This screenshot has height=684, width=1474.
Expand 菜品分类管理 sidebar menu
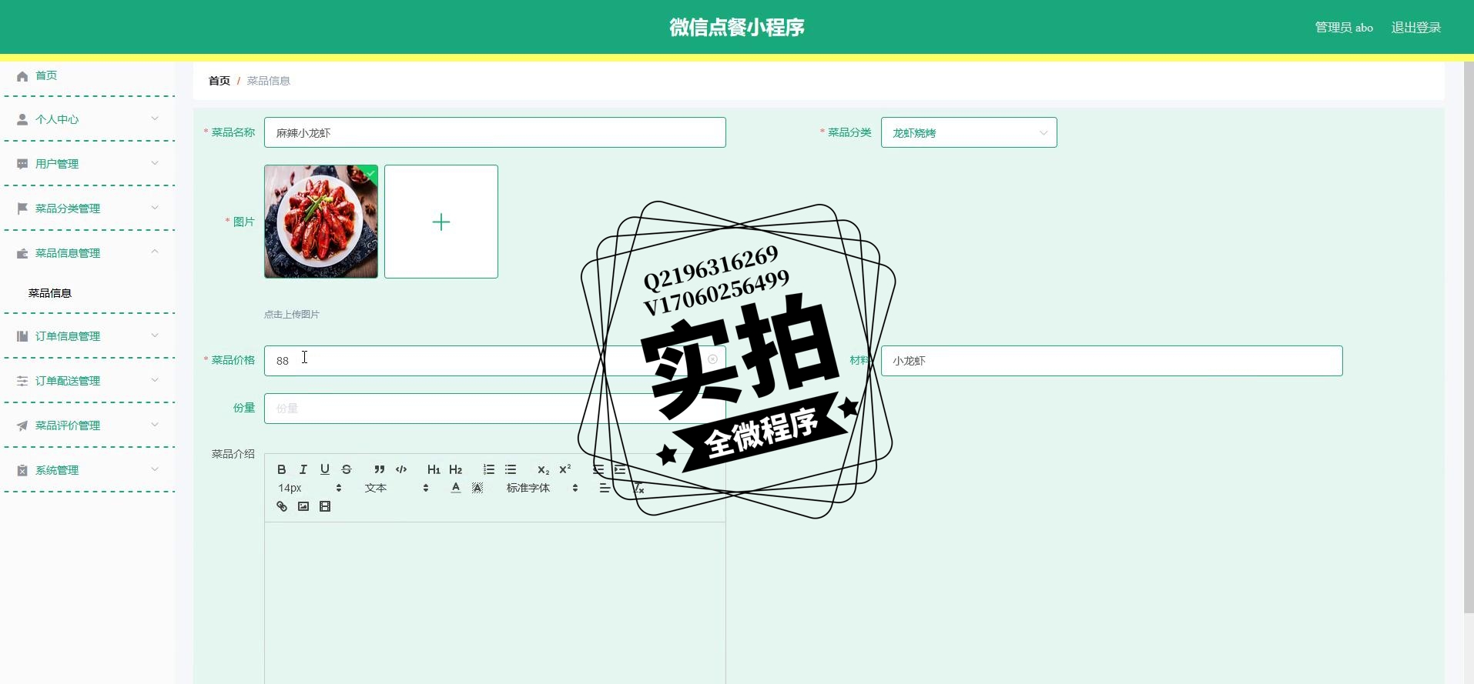(89, 209)
